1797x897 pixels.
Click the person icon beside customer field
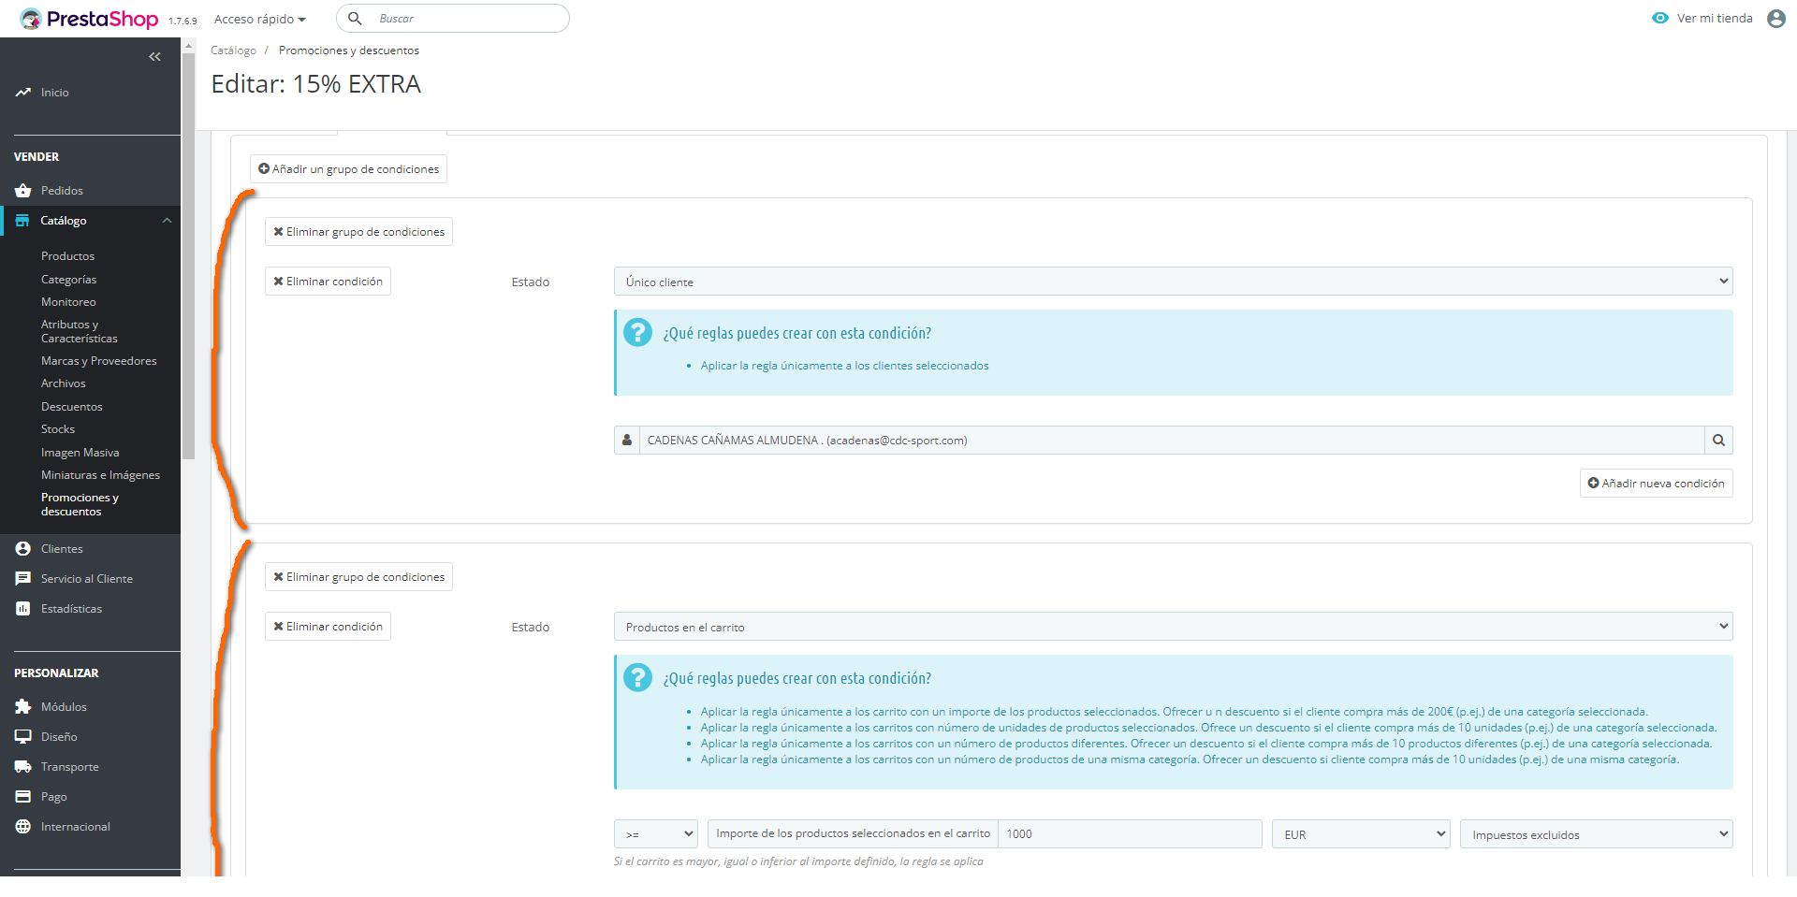627,441
